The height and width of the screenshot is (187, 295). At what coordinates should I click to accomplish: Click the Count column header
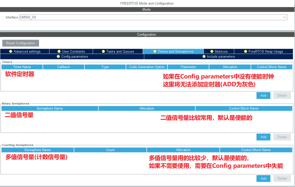click(x=110, y=150)
